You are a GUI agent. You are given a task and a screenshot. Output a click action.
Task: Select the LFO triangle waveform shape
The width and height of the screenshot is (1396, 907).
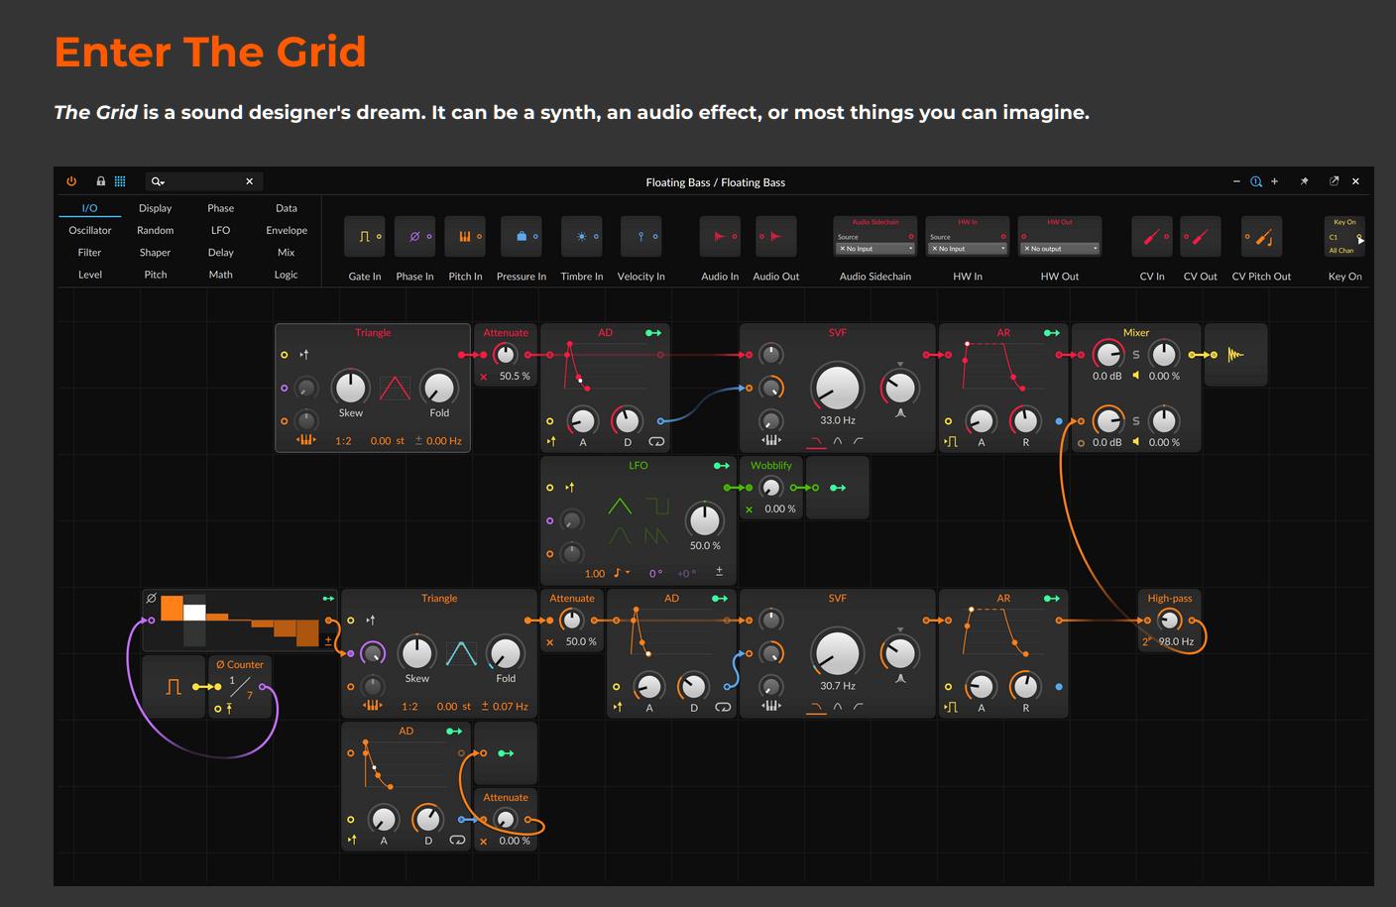[620, 507]
